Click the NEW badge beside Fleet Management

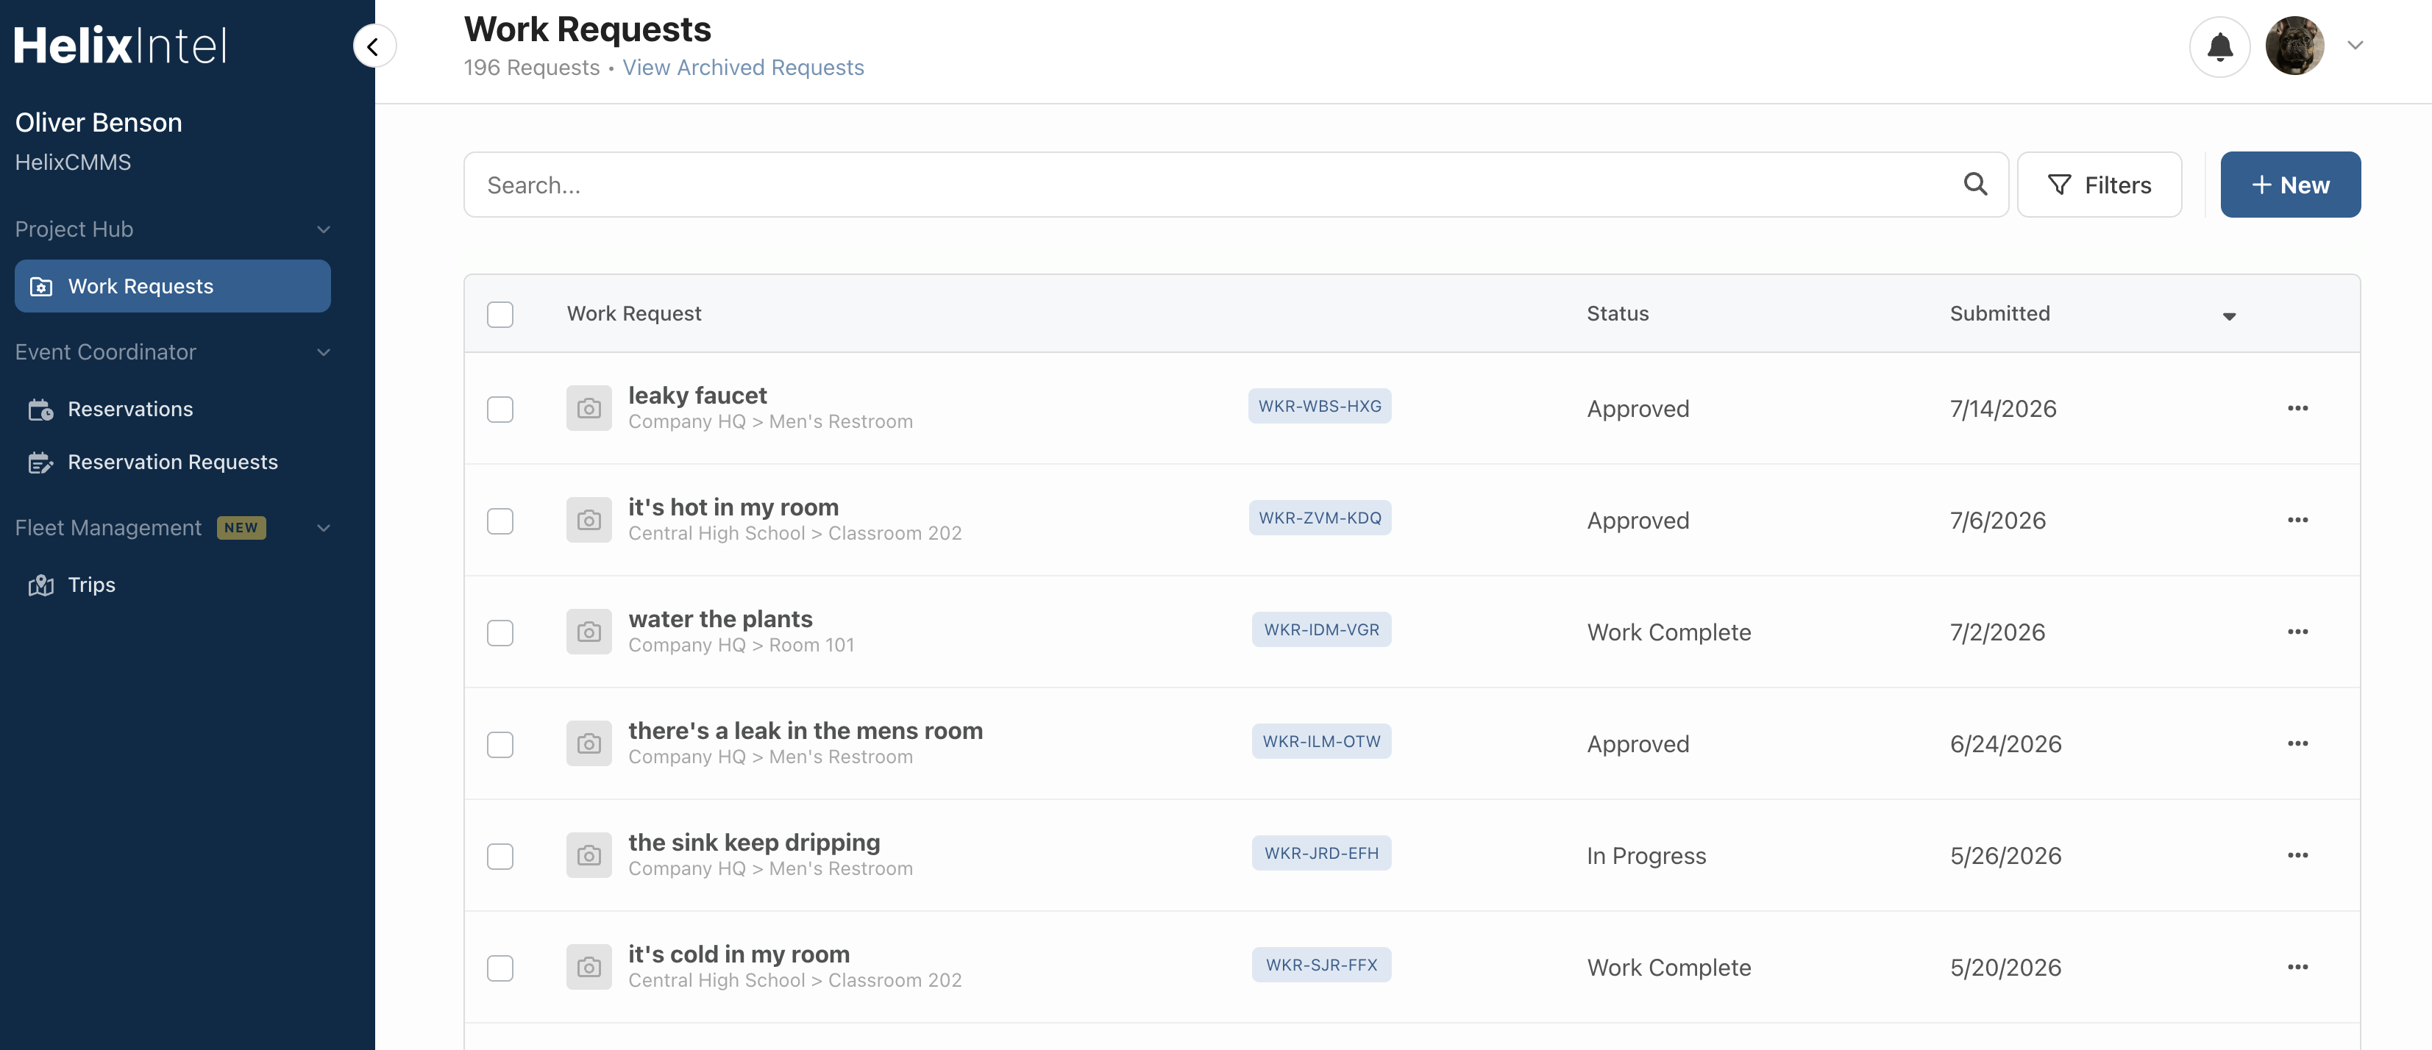pos(242,528)
